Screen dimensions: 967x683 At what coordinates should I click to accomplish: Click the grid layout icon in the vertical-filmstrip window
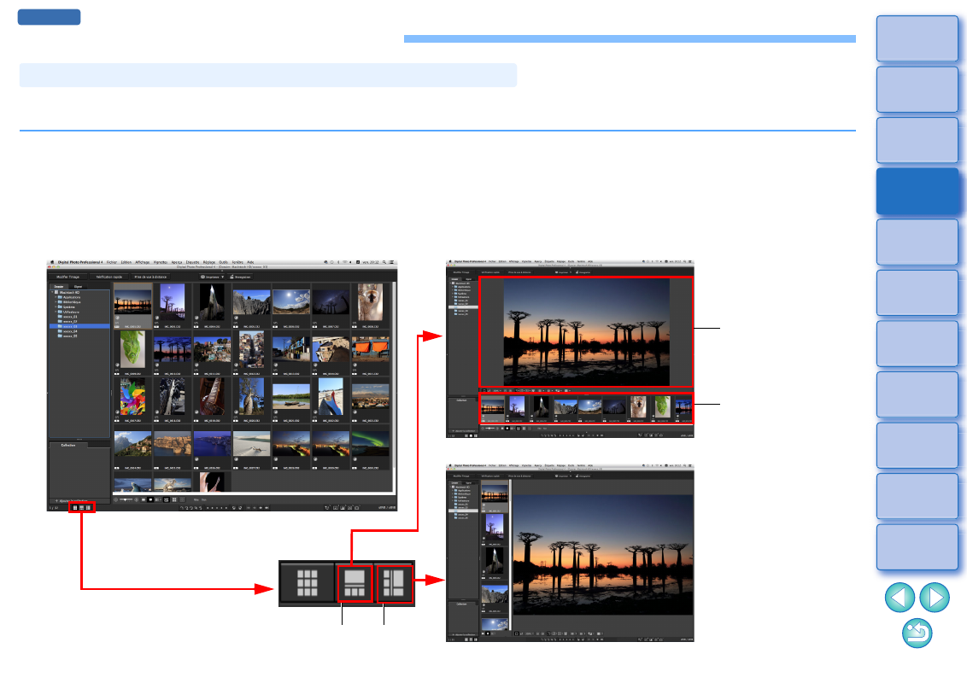coord(466,639)
